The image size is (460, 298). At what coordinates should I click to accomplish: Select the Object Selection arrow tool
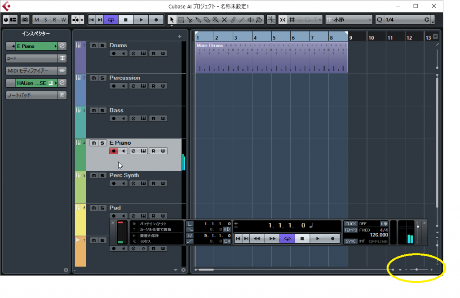[x=172, y=20]
